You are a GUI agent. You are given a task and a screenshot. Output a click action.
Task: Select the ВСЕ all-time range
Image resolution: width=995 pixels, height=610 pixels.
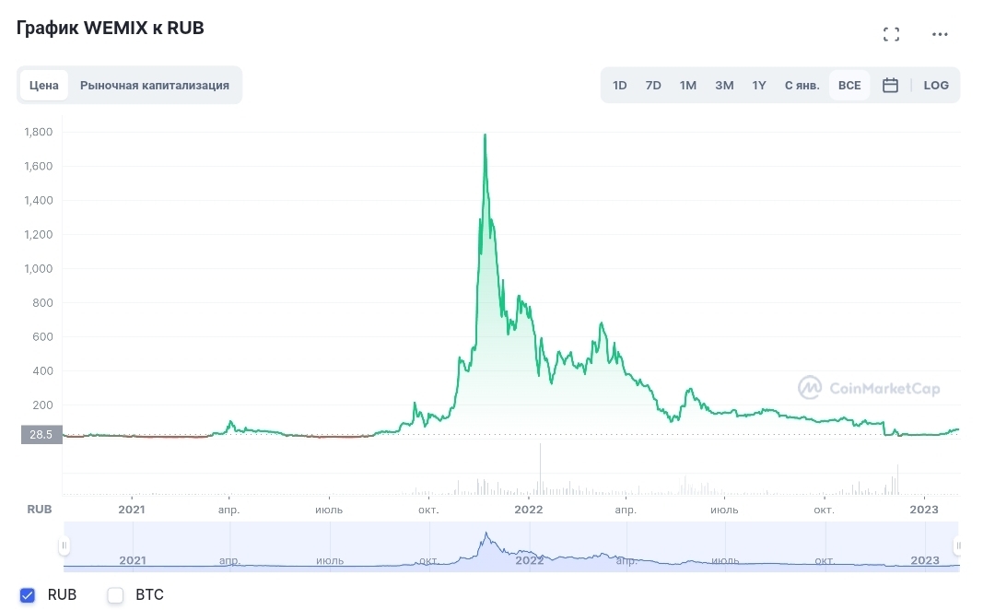[x=849, y=85]
